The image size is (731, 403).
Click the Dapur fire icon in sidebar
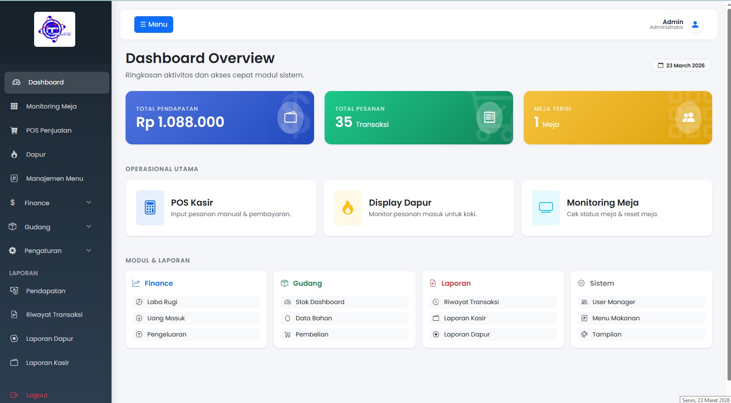click(x=14, y=154)
